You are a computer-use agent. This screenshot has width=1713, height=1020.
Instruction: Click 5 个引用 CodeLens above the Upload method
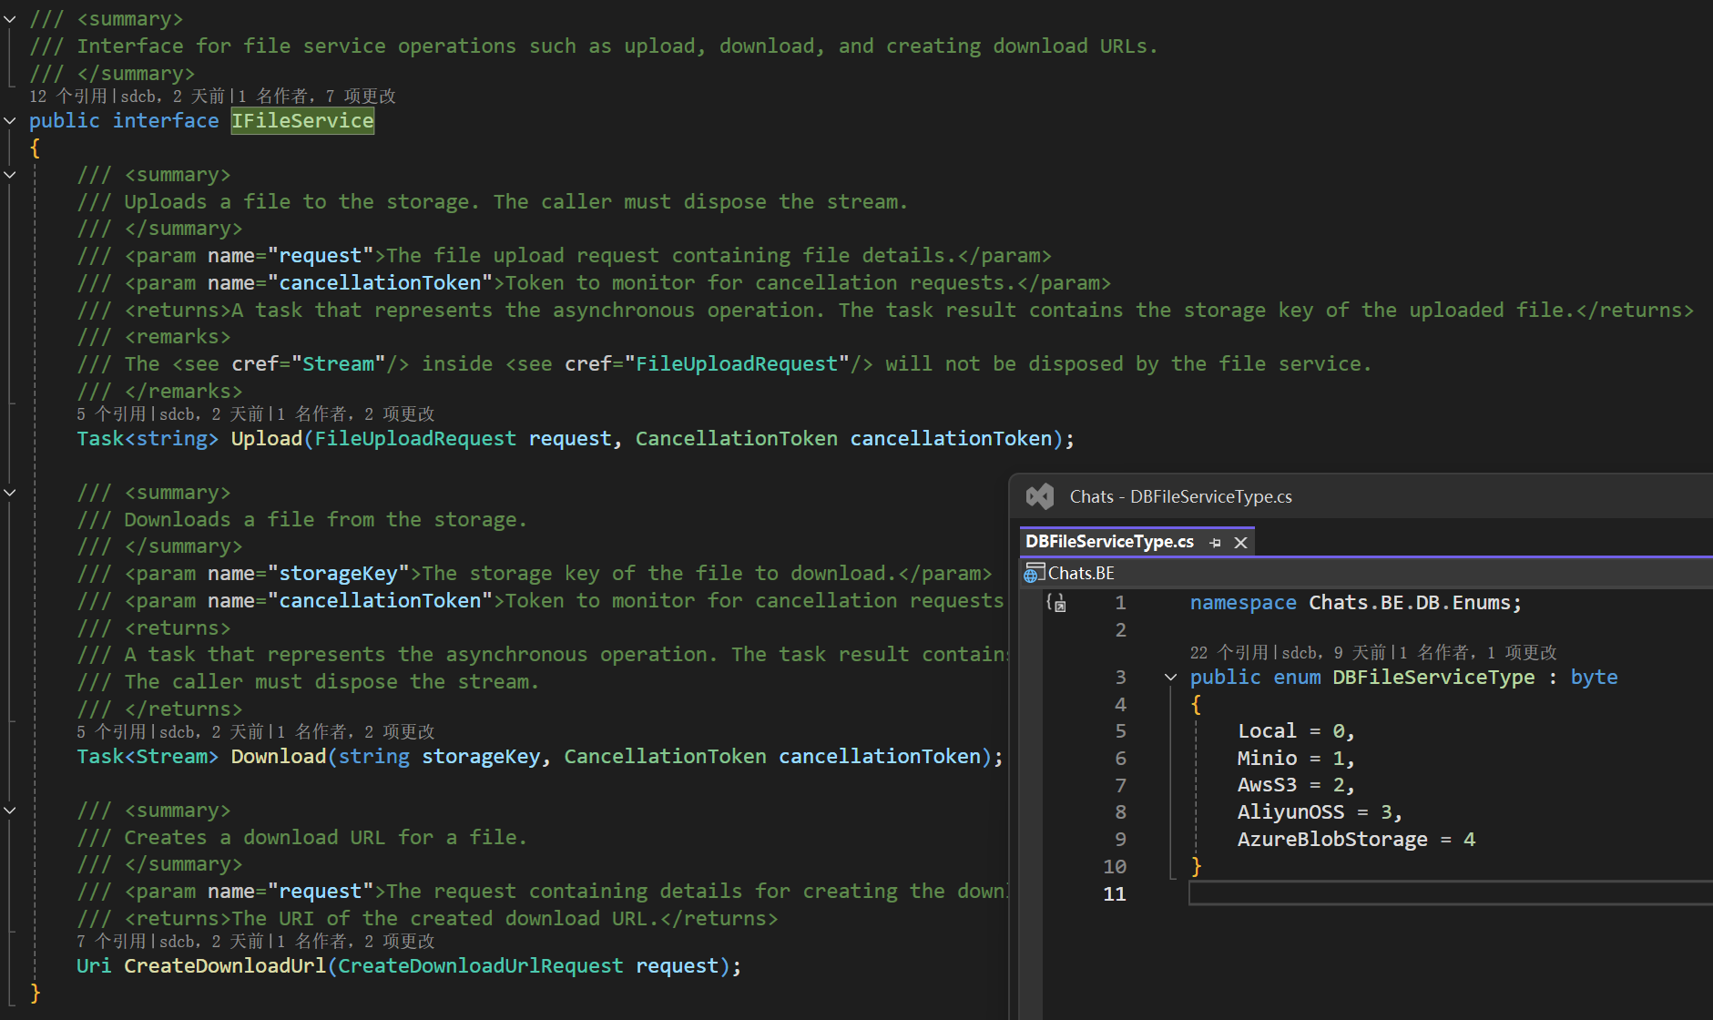[112, 414]
